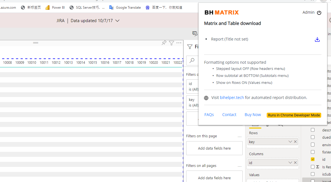Select column header 10018
This screenshot has height=182, width=331.
pyautogui.click(x=129, y=63)
